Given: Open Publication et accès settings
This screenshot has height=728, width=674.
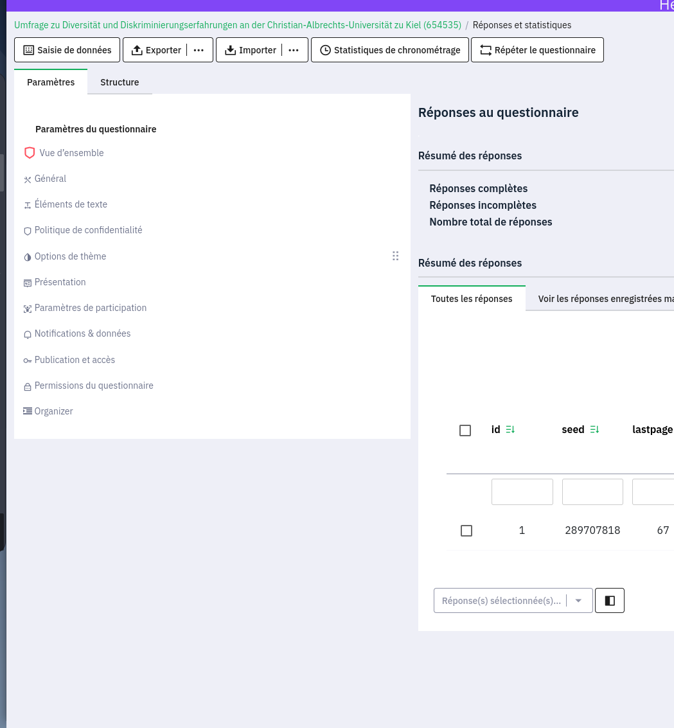Looking at the screenshot, I should click(75, 360).
